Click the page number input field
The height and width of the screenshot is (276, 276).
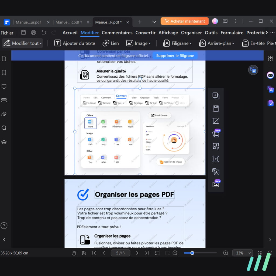(x=120, y=253)
